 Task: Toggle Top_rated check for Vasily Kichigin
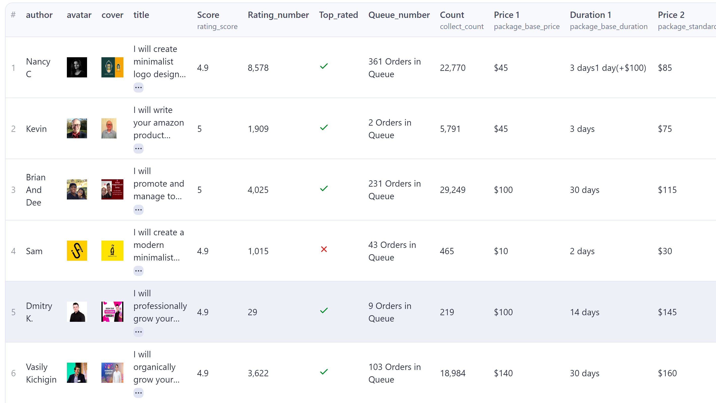[323, 371]
